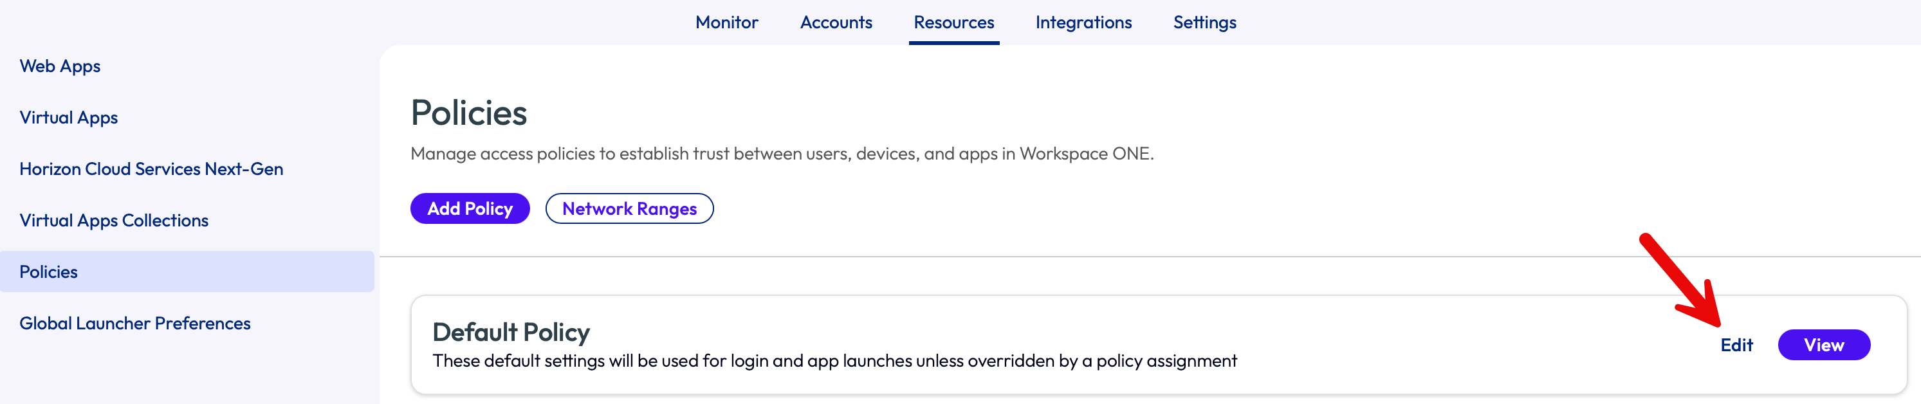
Task: Click the Default Policy card title
Action: point(511,333)
